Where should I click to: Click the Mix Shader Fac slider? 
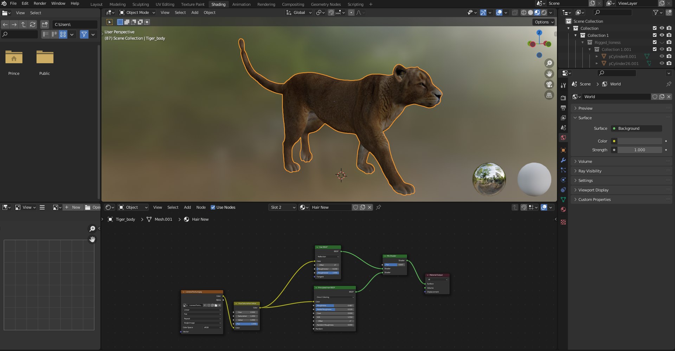pyautogui.click(x=394, y=265)
